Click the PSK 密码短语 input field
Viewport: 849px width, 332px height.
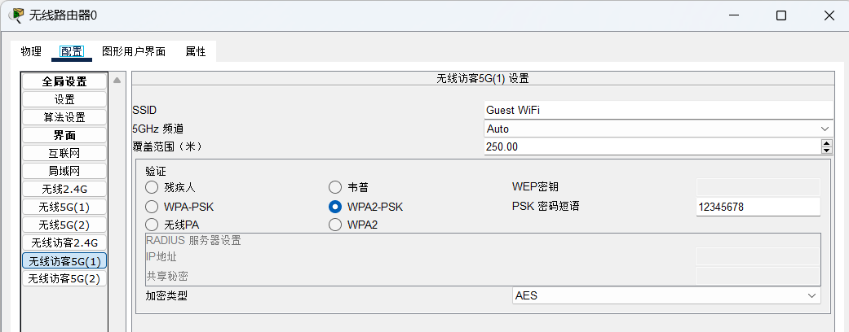758,207
